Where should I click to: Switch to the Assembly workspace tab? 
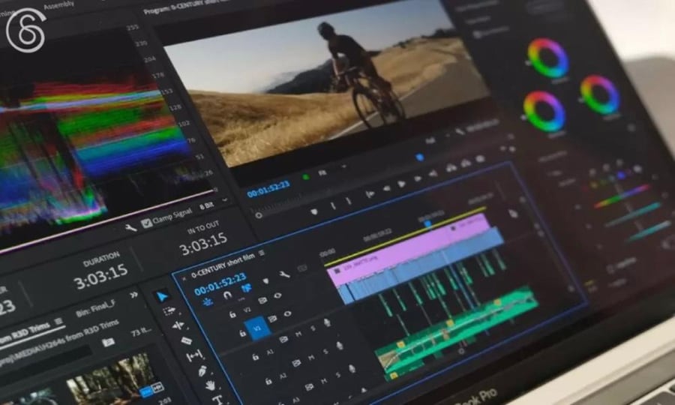click(59, 5)
